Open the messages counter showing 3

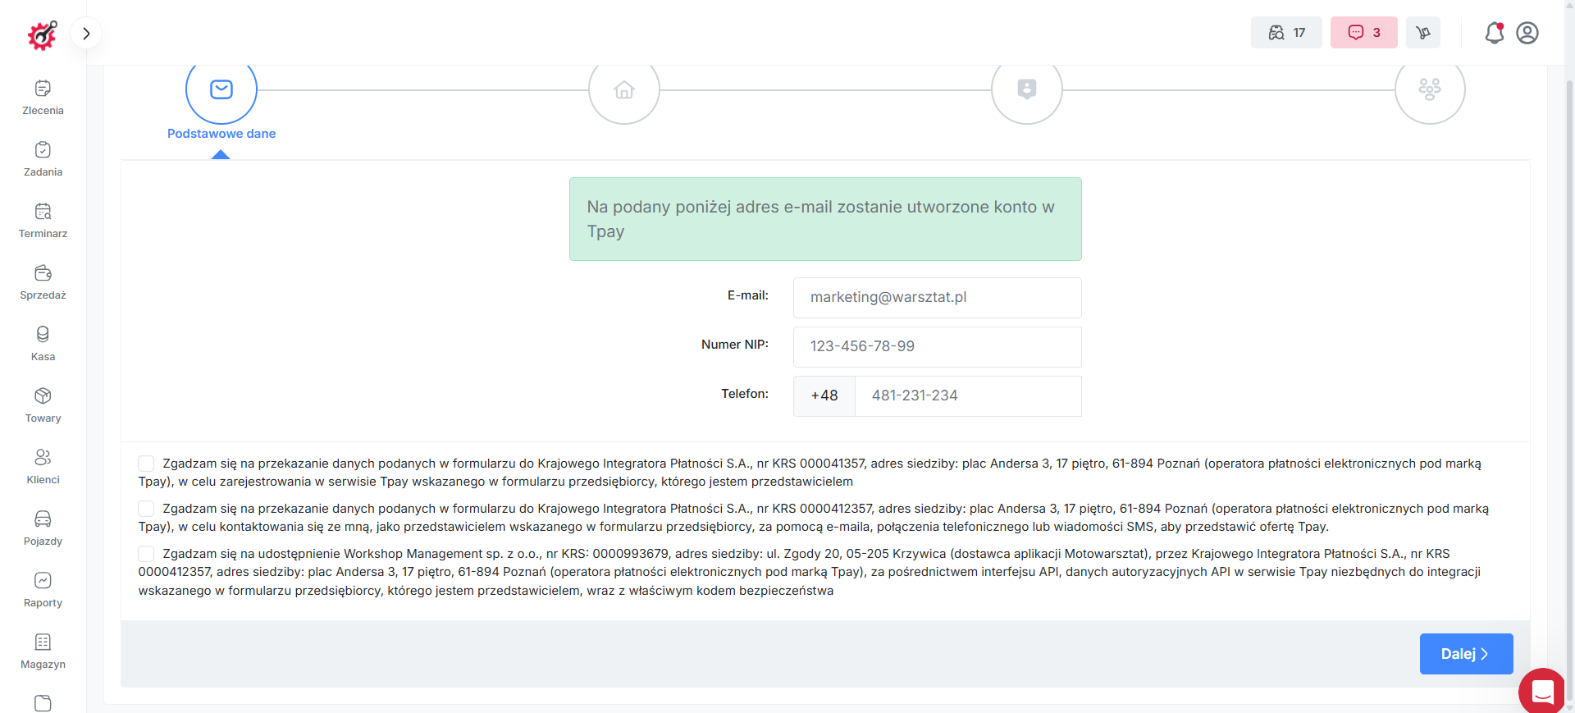click(x=1364, y=33)
